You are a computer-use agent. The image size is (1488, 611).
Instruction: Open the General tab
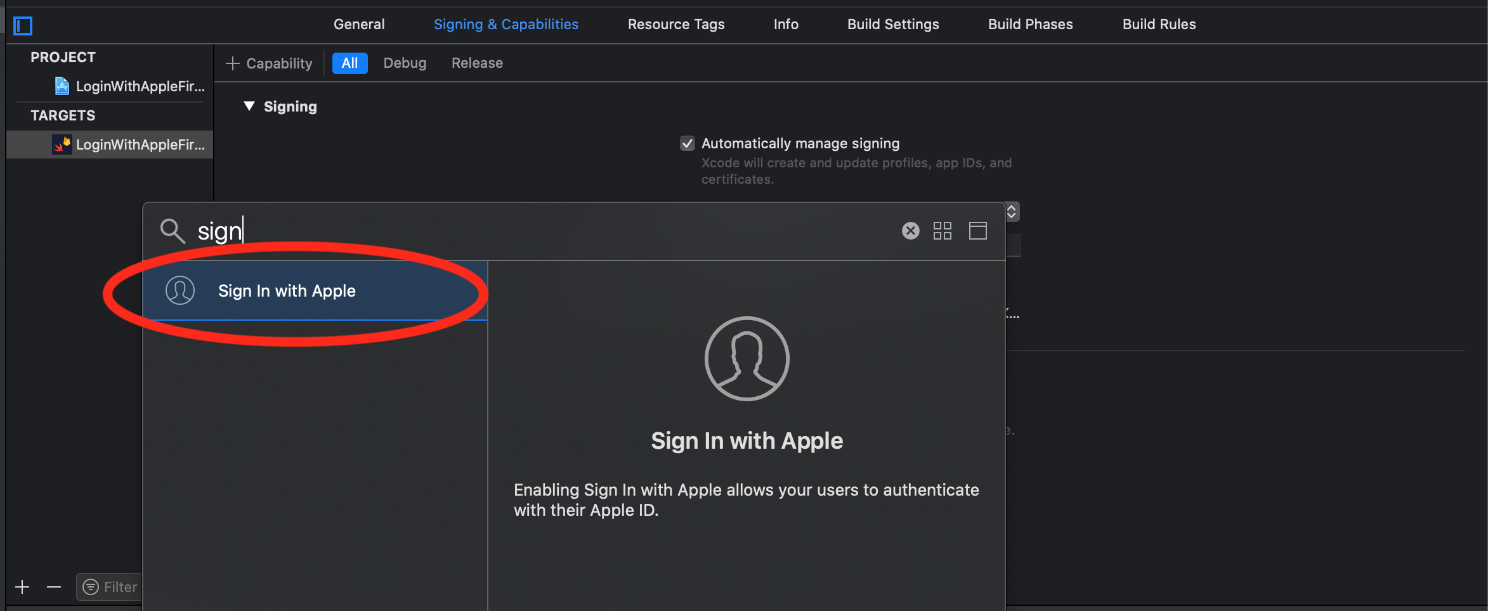coord(359,24)
